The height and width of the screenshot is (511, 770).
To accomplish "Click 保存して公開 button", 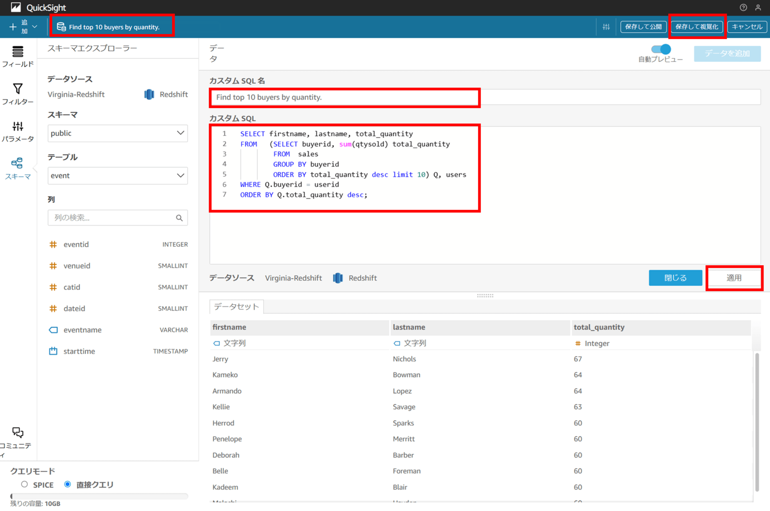I will pyautogui.click(x=643, y=27).
